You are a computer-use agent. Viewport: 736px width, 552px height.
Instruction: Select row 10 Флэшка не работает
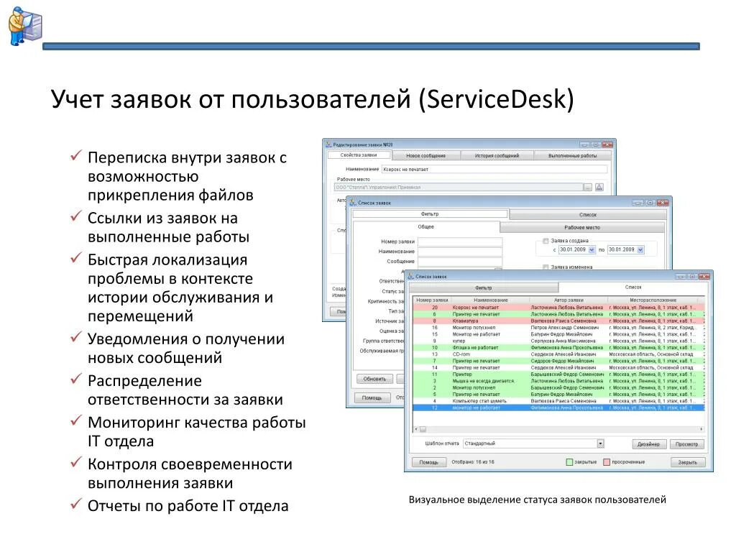(x=558, y=348)
